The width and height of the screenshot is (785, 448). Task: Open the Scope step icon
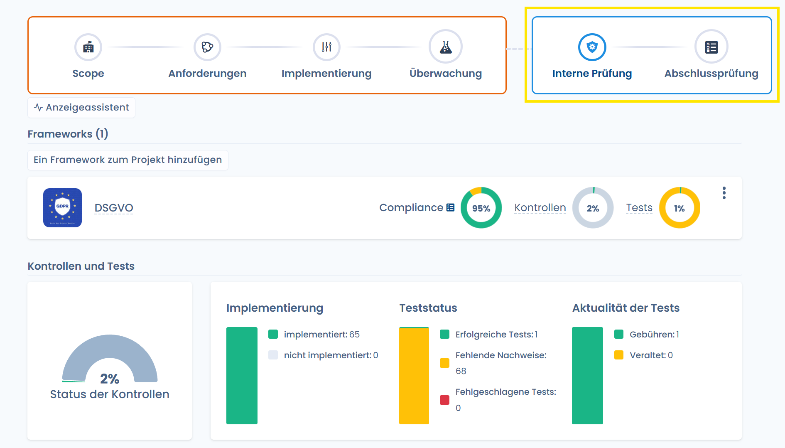coord(88,47)
